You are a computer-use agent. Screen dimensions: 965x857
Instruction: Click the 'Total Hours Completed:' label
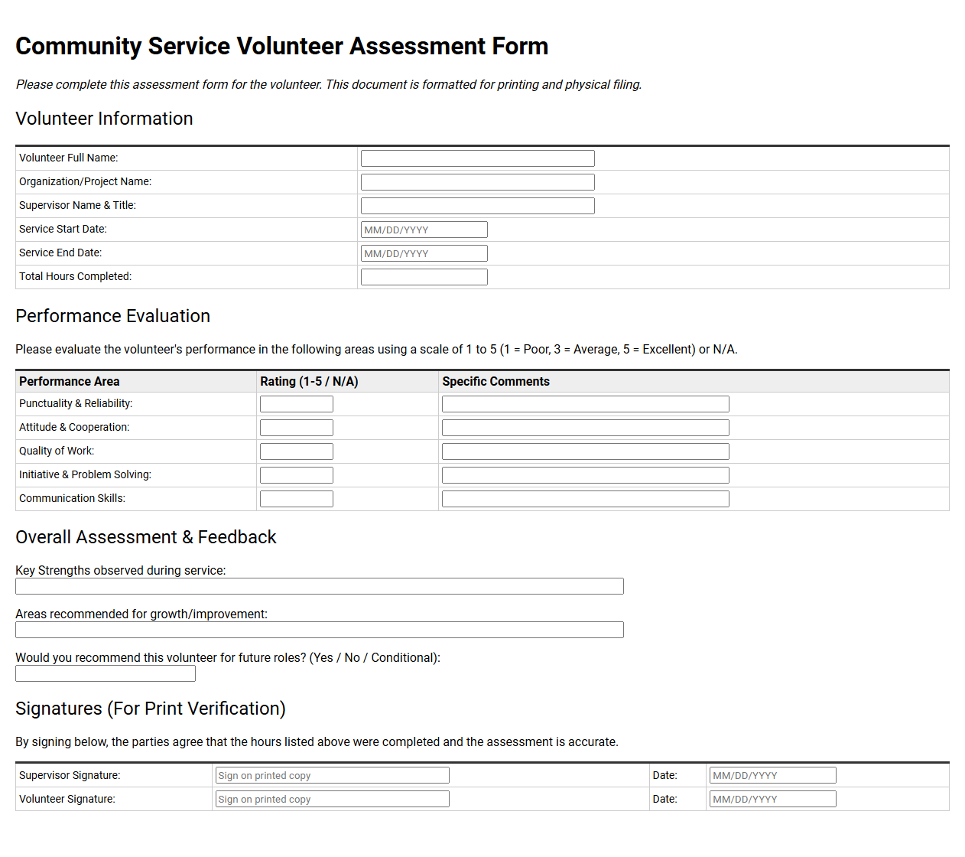(75, 276)
